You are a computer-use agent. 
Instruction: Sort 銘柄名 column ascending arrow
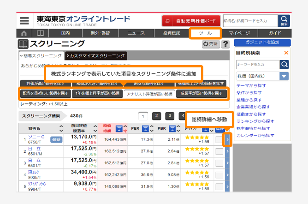coord(61,126)
